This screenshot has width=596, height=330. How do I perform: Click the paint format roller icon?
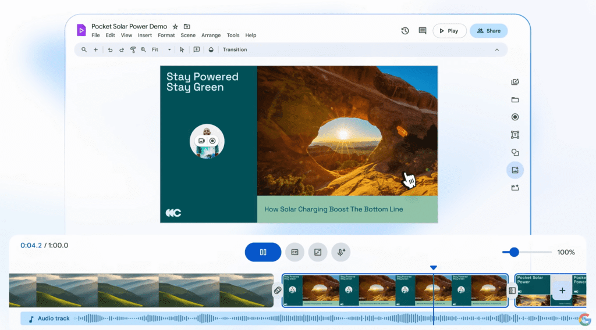(x=133, y=50)
